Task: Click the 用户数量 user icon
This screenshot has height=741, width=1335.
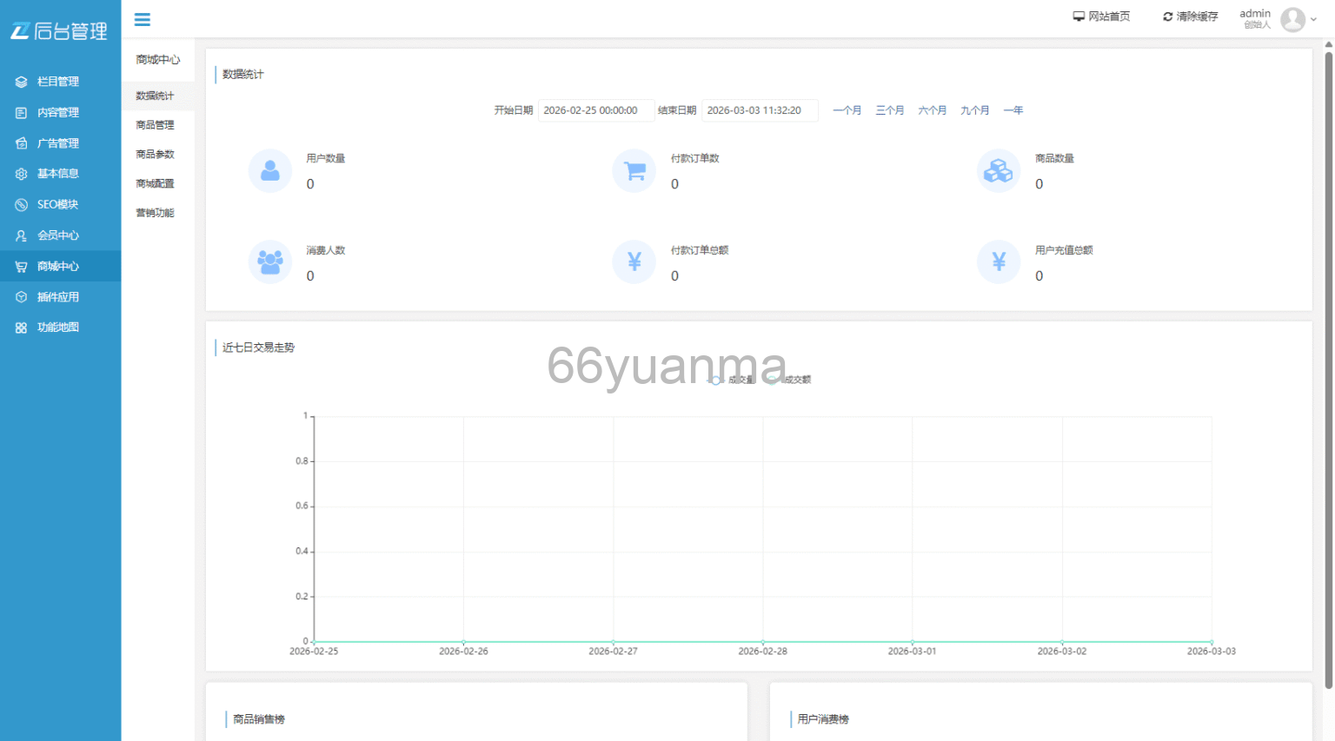Action: (270, 170)
